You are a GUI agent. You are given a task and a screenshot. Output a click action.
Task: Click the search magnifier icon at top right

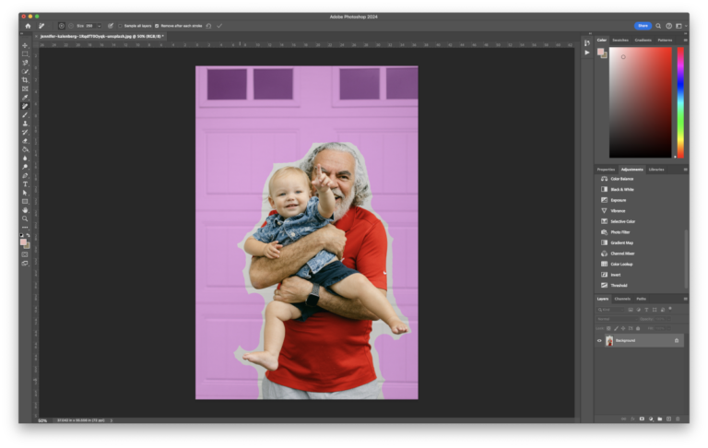(658, 26)
